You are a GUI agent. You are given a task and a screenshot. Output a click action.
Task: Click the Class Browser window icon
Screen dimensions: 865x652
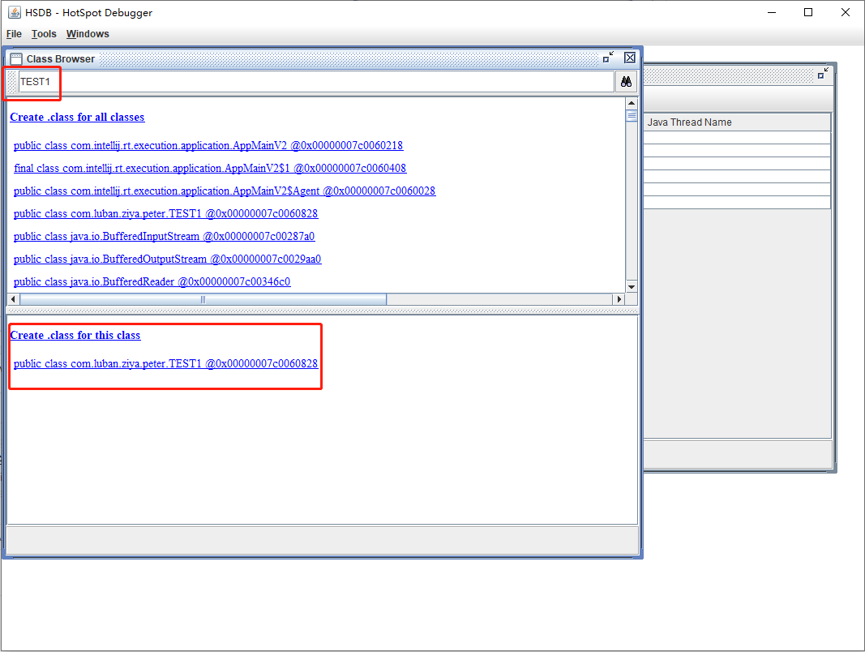point(16,59)
